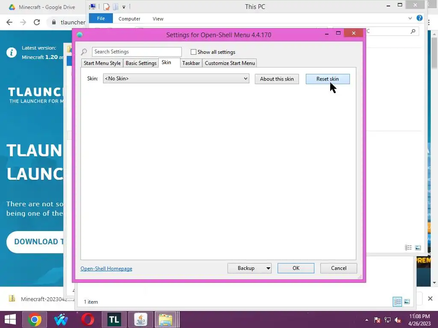The height and width of the screenshot is (328, 438).
Task: Reload the tlauncher page in Chrome
Action: pyautogui.click(x=37, y=22)
